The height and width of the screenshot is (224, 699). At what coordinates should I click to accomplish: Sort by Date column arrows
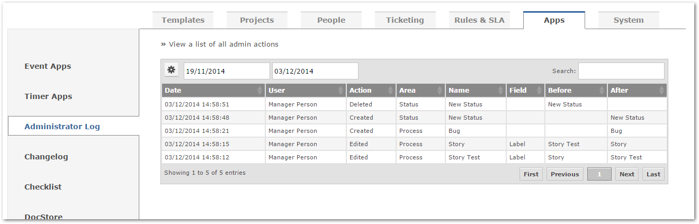[259, 91]
